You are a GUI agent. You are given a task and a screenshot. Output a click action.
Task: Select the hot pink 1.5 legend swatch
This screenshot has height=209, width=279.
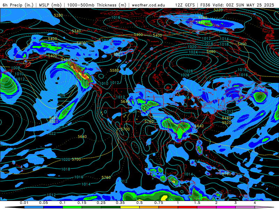(206, 207)
